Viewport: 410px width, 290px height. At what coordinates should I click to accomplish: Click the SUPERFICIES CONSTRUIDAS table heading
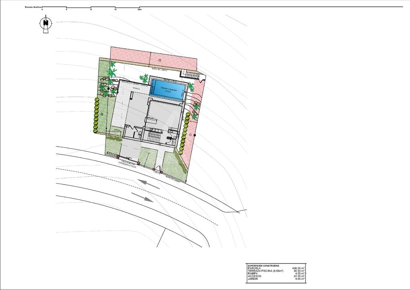263,266
